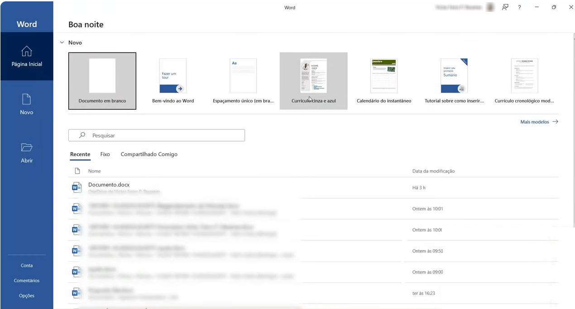Click the Novo document icon in sidebar
The image size is (575, 309).
point(27,99)
